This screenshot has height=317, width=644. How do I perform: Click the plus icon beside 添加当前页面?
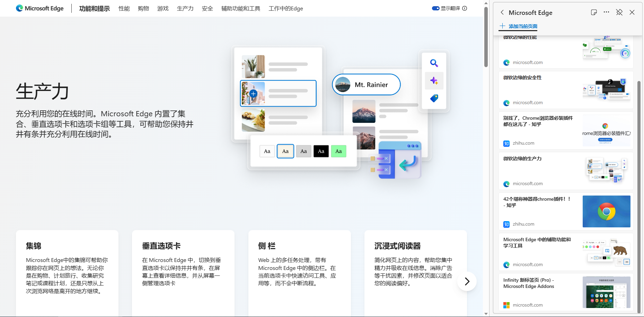502,26
